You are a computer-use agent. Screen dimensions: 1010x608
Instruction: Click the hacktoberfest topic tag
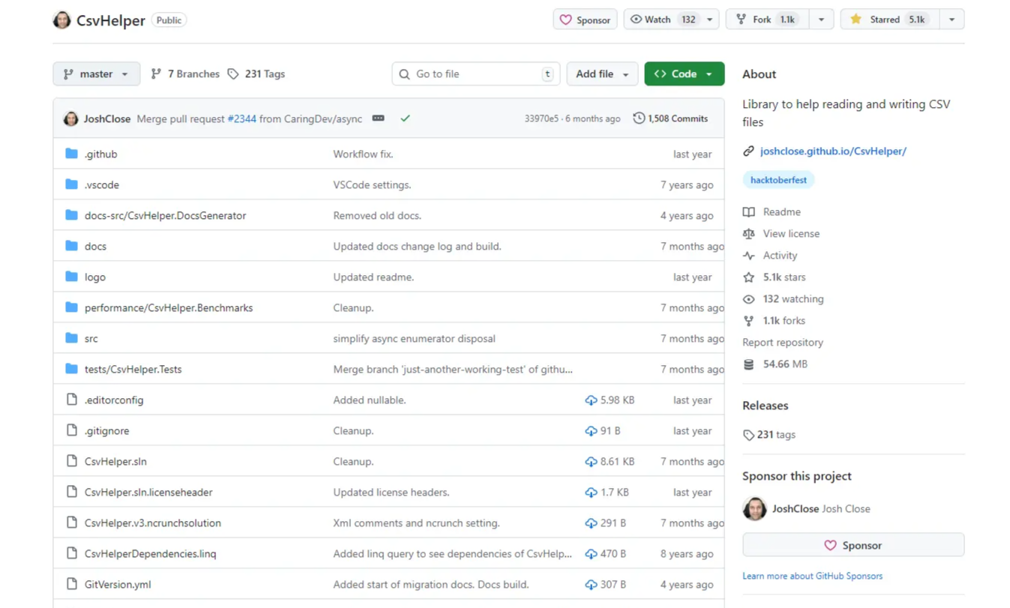pyautogui.click(x=778, y=180)
